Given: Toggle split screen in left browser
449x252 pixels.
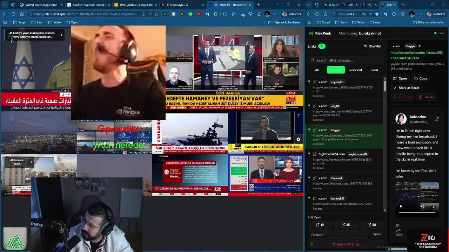Looking at the screenshot, I should (x=225, y=14).
